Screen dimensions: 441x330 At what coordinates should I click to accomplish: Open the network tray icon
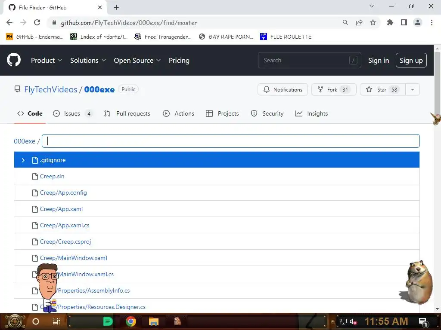tap(343, 321)
